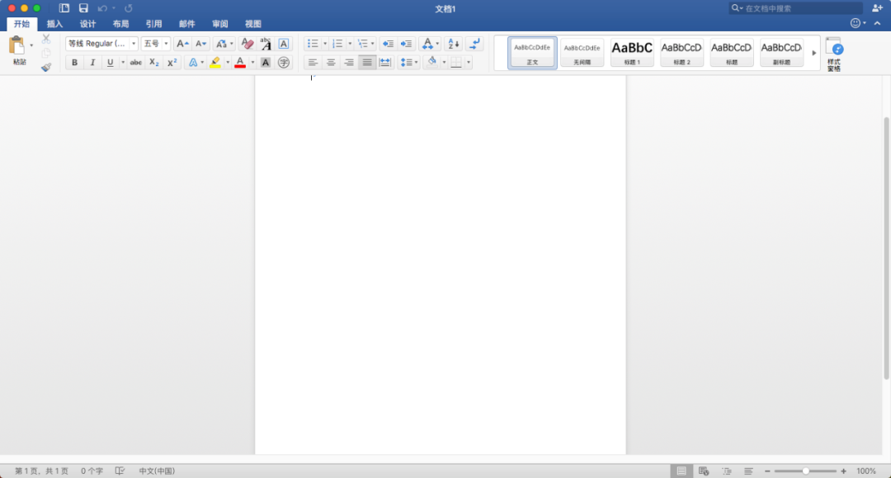Toggle italic formatting
Image resolution: width=891 pixels, height=478 pixels.
tap(92, 63)
